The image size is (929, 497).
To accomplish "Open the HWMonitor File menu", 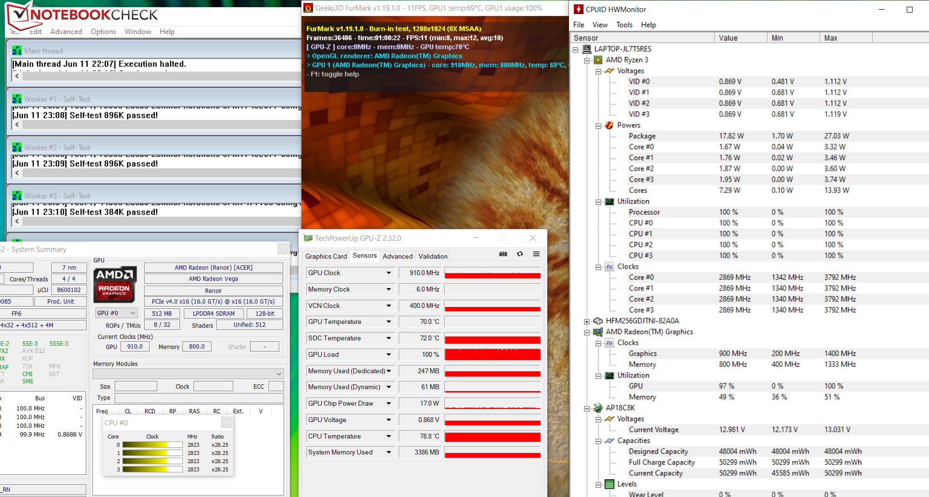I will [x=579, y=25].
